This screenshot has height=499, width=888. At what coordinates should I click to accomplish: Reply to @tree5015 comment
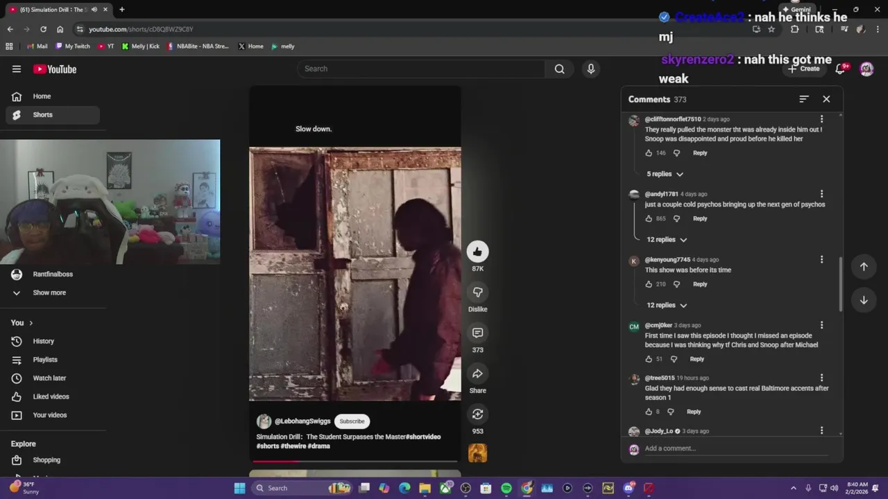tap(694, 412)
